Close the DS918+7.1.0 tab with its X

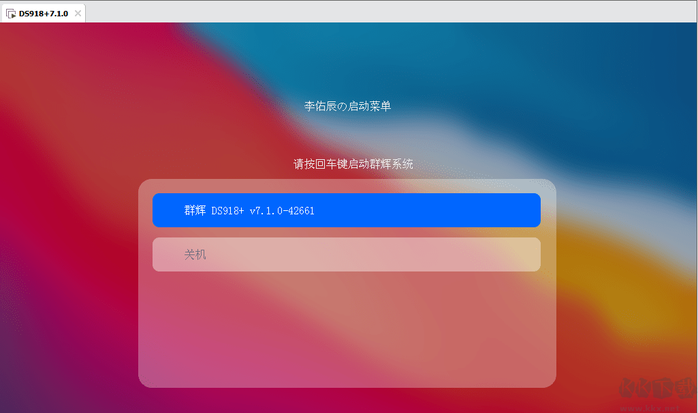point(78,14)
